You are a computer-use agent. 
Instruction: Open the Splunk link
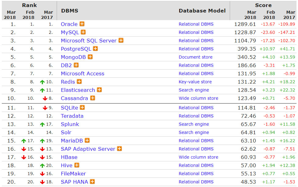tap(70, 124)
